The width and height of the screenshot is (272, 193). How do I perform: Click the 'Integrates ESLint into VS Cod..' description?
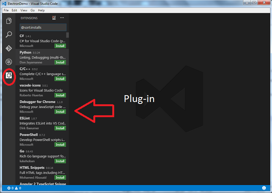click(42, 123)
